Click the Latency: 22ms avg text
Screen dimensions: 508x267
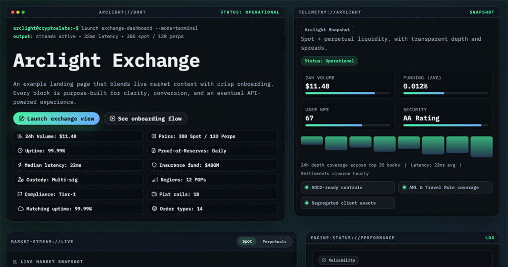(433, 165)
